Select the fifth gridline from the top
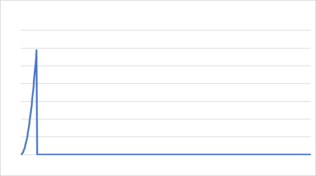 [x=166, y=101]
